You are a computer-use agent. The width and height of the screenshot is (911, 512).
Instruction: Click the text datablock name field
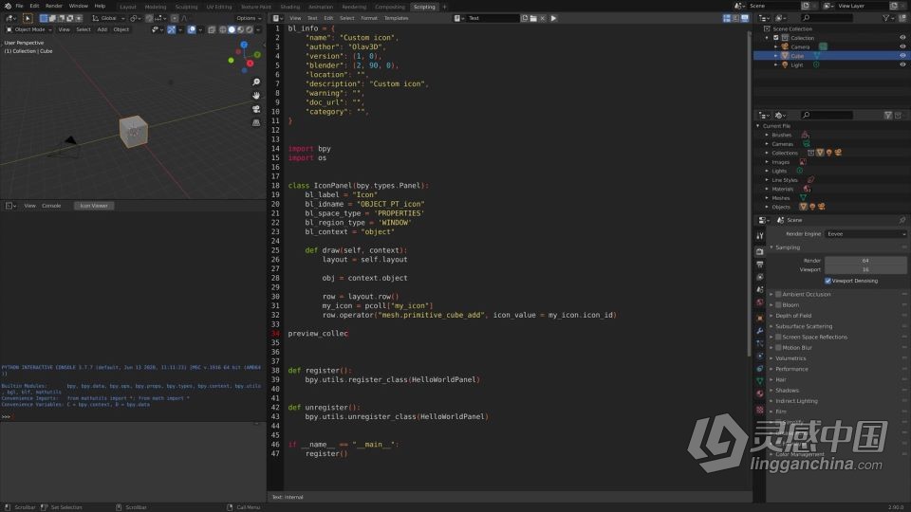click(x=493, y=18)
